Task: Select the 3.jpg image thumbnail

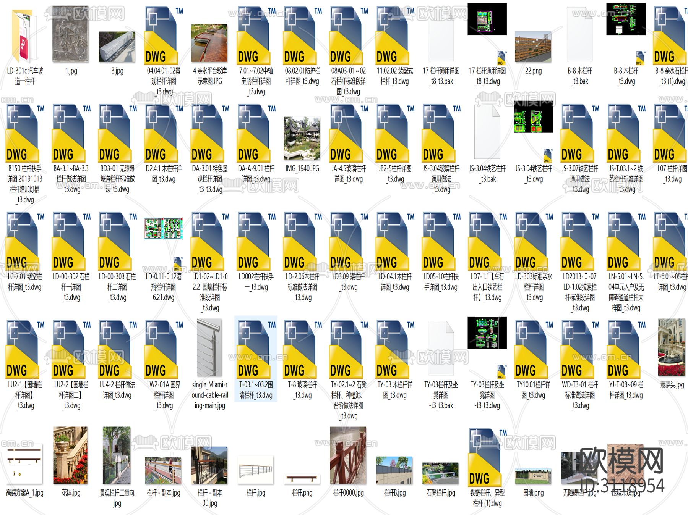Action: coord(117,47)
